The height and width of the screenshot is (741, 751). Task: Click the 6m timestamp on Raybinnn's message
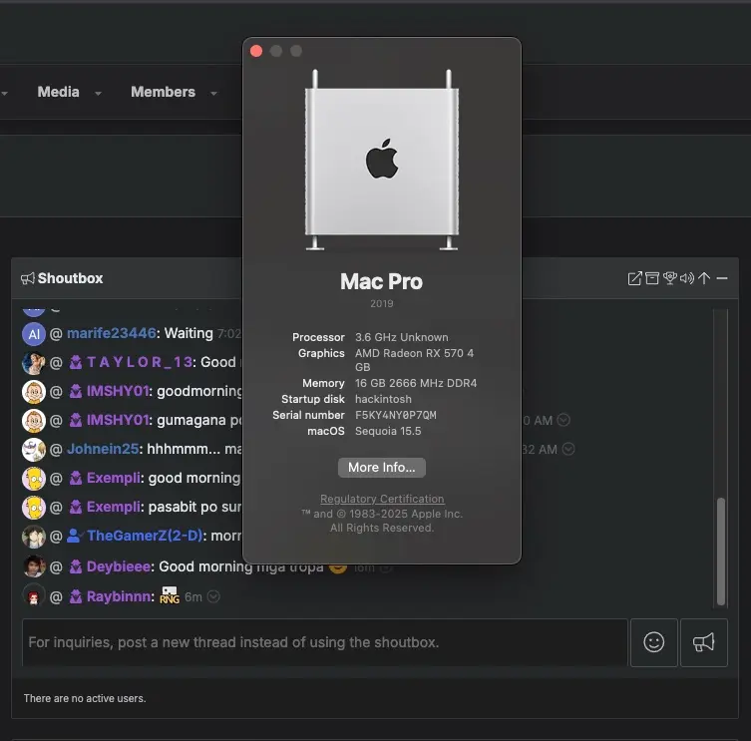[x=193, y=596]
